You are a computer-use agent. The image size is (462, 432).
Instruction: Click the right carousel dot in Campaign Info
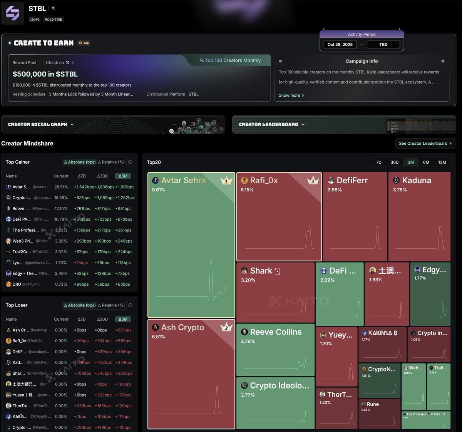(x=443, y=61)
